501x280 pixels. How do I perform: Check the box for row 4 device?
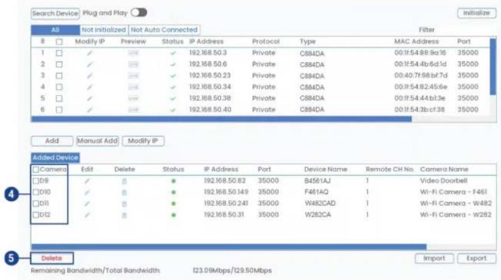(59, 87)
